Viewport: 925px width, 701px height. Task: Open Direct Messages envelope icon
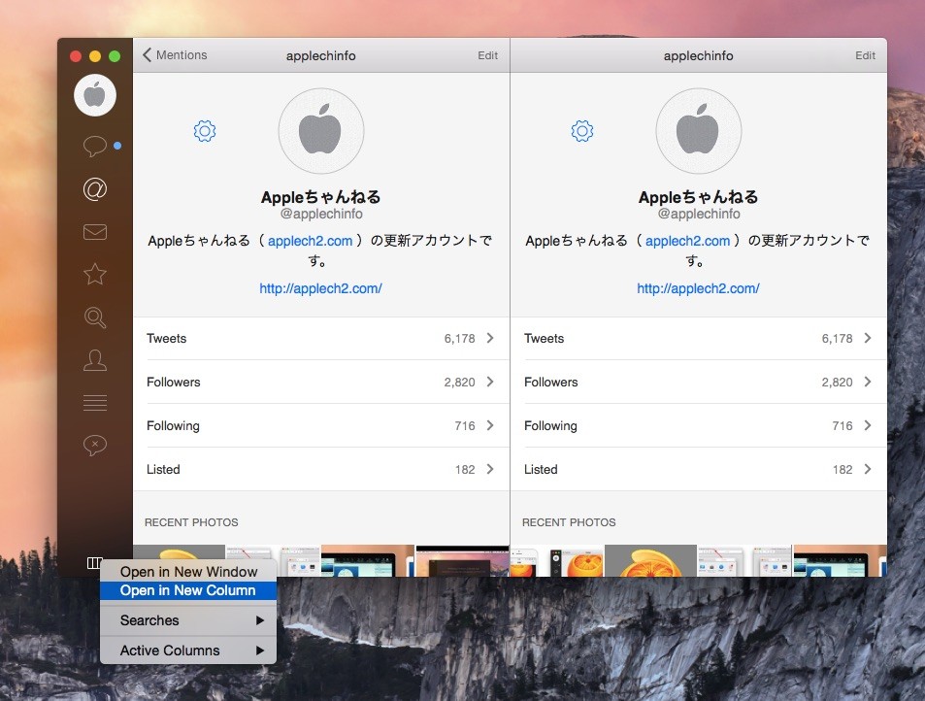(95, 232)
